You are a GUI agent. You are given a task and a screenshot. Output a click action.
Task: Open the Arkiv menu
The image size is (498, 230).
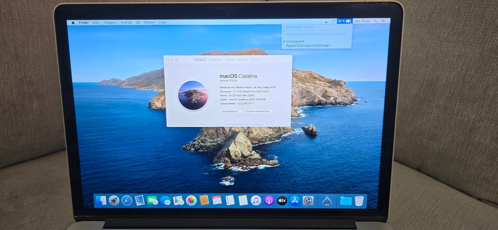click(96, 22)
